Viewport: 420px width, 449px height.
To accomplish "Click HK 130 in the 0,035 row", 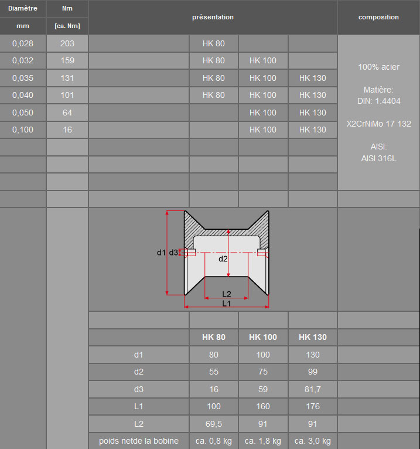I will pos(313,78).
